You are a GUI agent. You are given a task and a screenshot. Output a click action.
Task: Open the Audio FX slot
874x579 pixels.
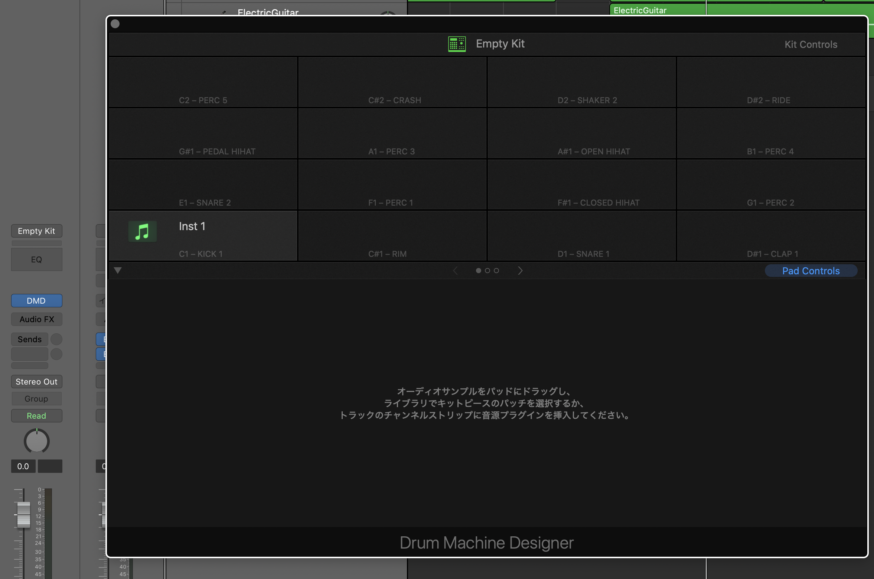[x=36, y=319]
